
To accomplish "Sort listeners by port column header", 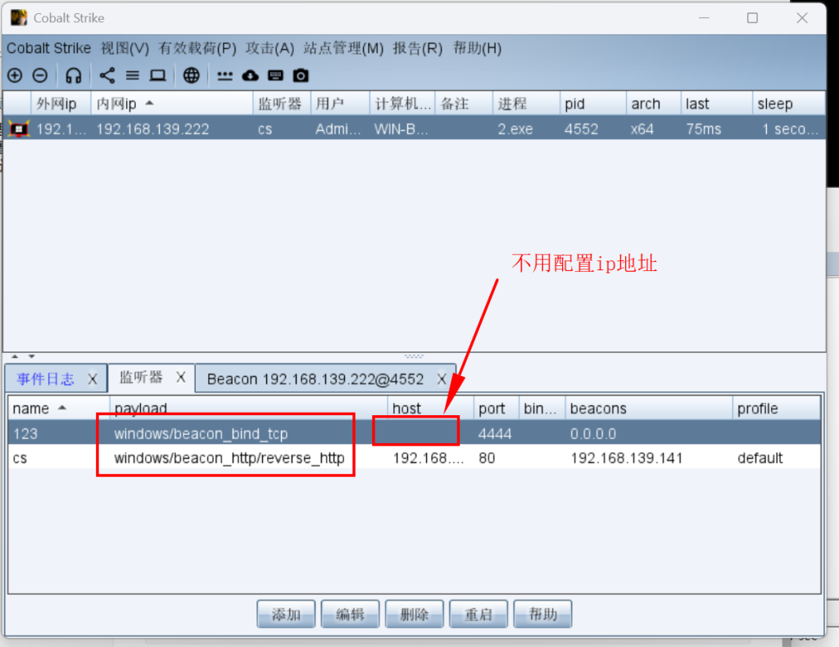I will (496, 409).
